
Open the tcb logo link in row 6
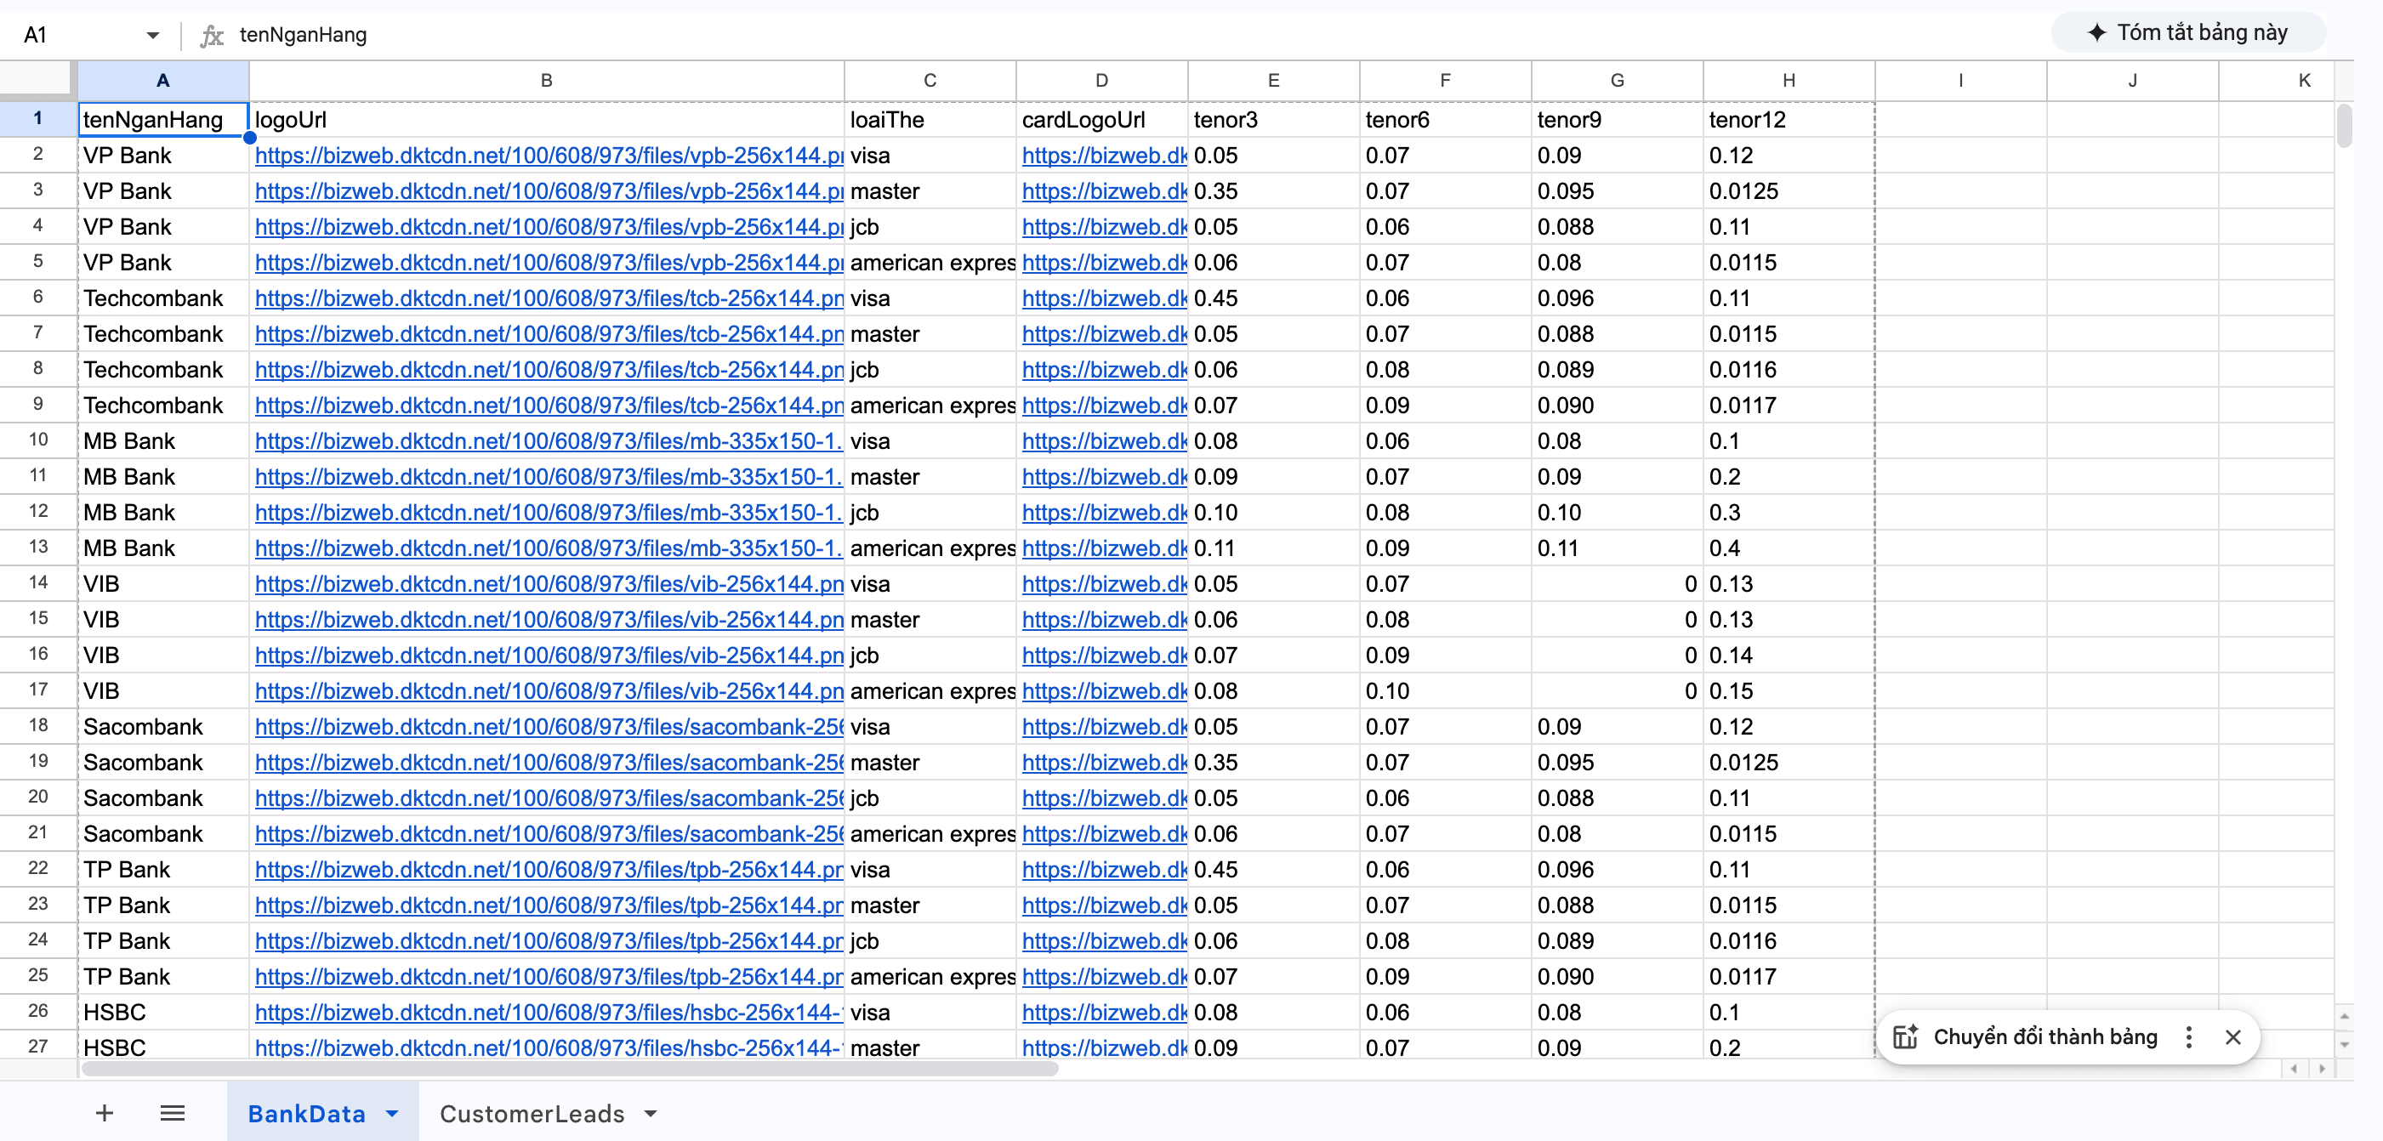[x=549, y=298]
